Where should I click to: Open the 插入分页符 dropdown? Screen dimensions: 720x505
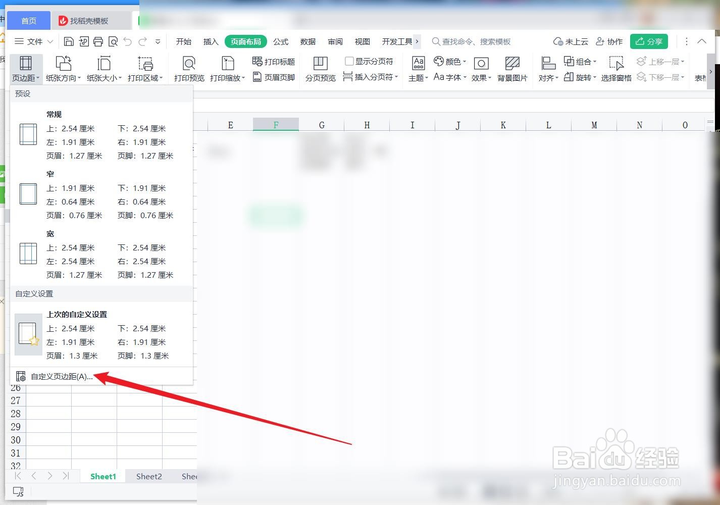point(371,77)
